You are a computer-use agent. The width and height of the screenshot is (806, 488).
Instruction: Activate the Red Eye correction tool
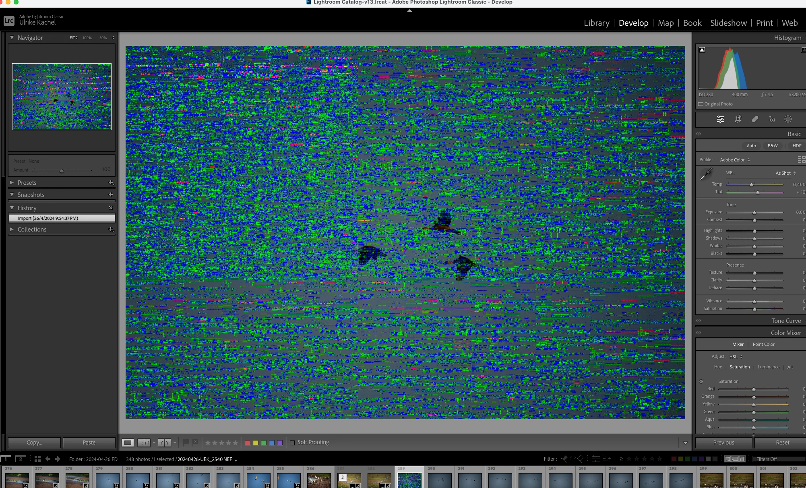(x=772, y=119)
